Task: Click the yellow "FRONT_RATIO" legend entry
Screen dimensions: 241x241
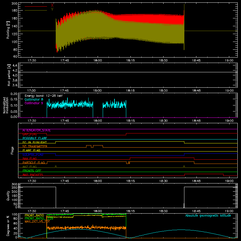Action: point(34,216)
